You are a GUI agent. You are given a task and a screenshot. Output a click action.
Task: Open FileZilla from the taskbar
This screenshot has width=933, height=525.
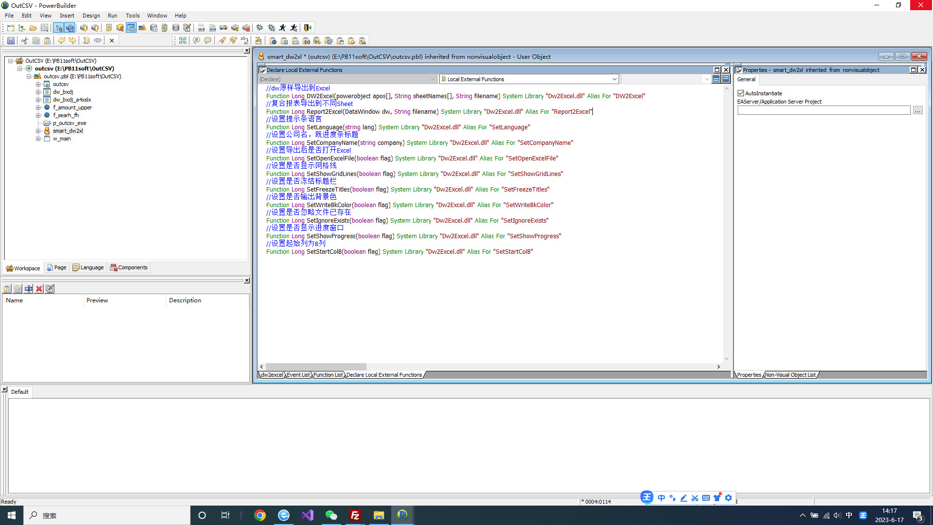tap(355, 515)
